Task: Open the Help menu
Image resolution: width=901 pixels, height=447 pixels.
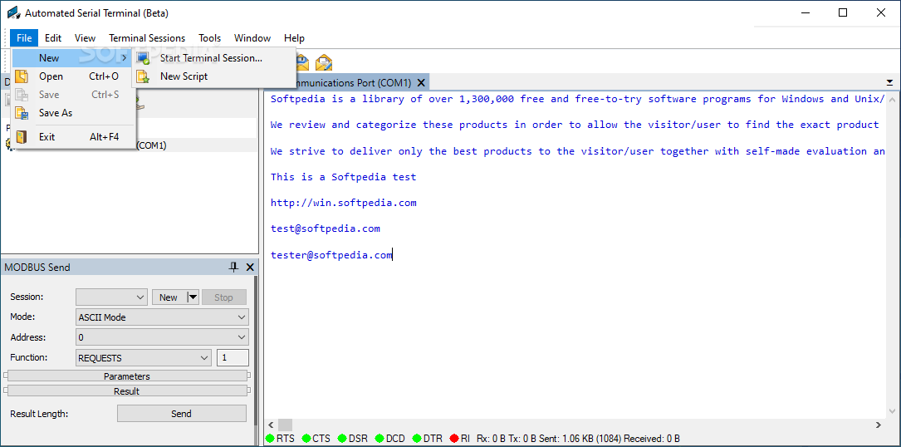Action: point(294,38)
